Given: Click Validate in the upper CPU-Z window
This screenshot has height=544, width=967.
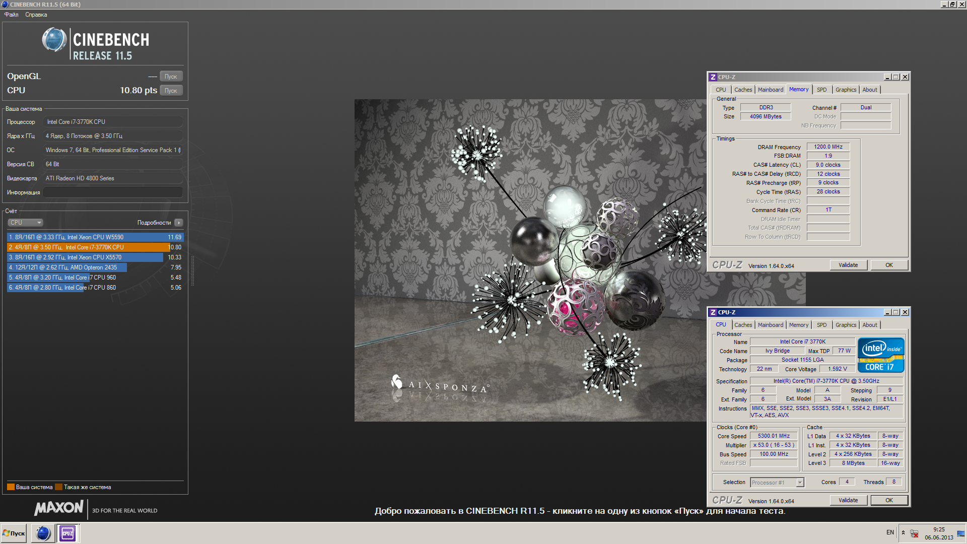Looking at the screenshot, I should tap(848, 265).
